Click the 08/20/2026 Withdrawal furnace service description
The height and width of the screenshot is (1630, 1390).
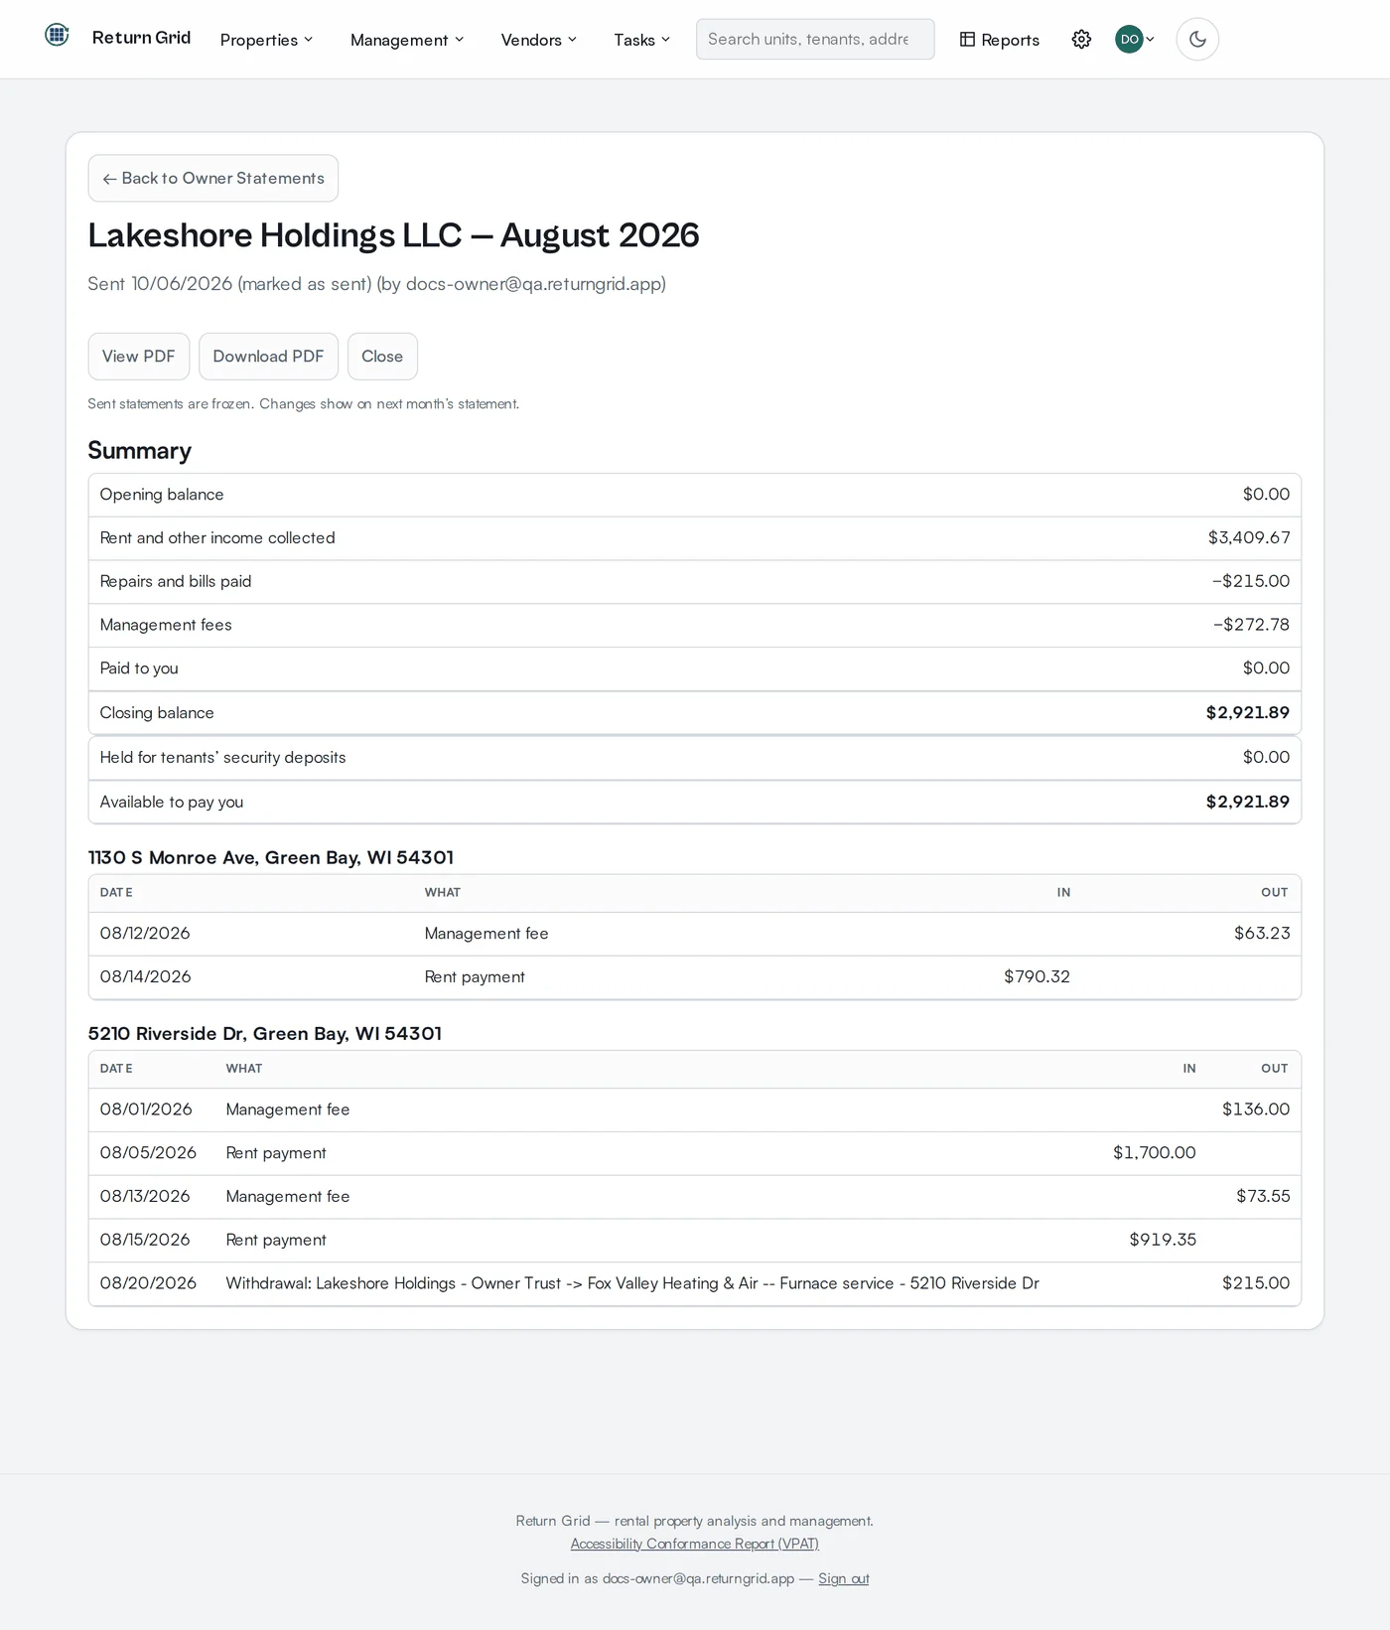(632, 1283)
